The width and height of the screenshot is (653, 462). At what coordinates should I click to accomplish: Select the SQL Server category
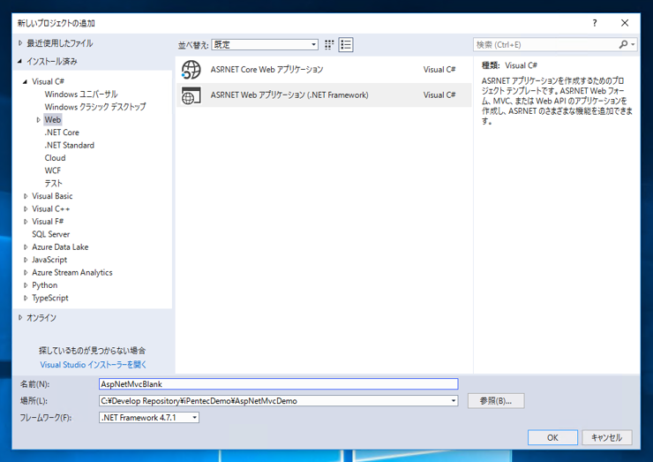pyautogui.click(x=51, y=234)
